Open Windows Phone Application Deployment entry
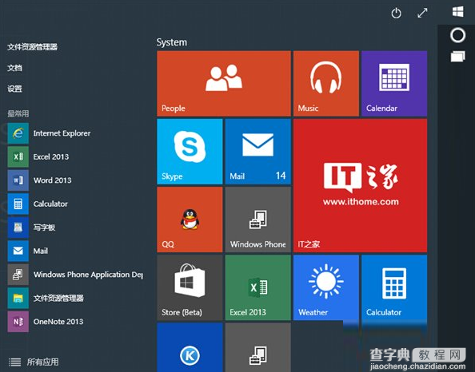Viewport: 475px width, 372px height. [x=75, y=275]
